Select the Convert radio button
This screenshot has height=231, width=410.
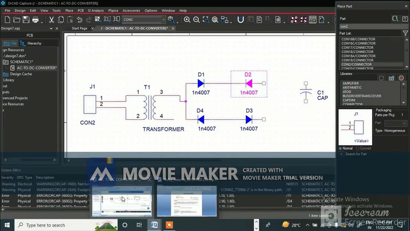tap(364, 148)
